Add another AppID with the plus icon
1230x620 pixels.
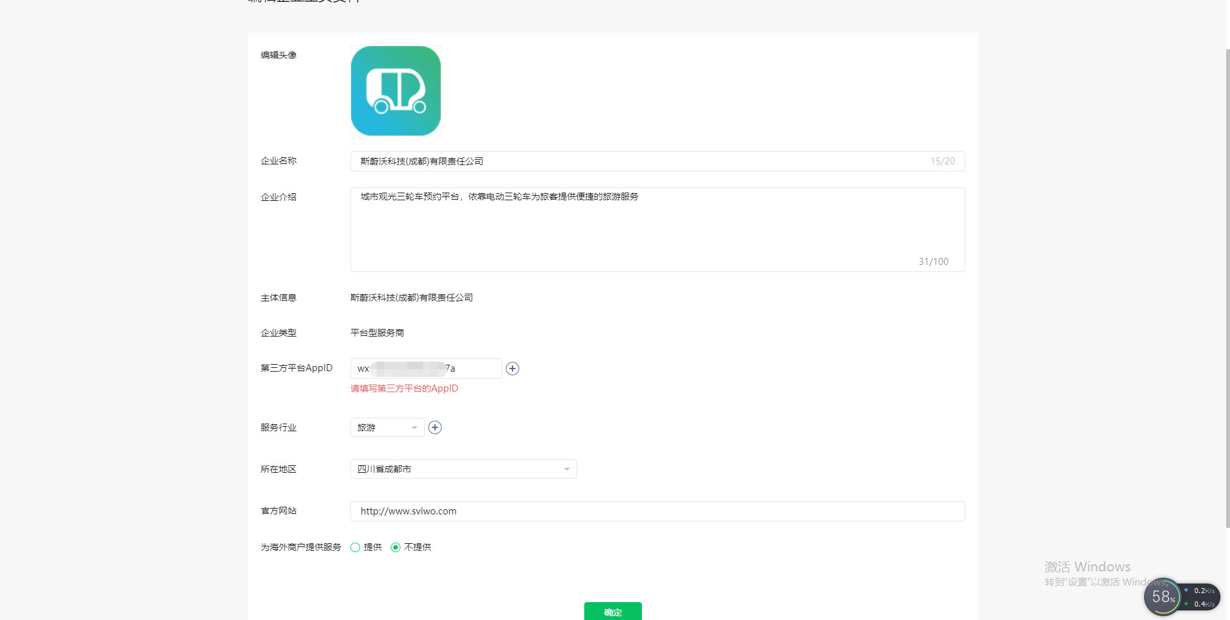[x=512, y=369]
